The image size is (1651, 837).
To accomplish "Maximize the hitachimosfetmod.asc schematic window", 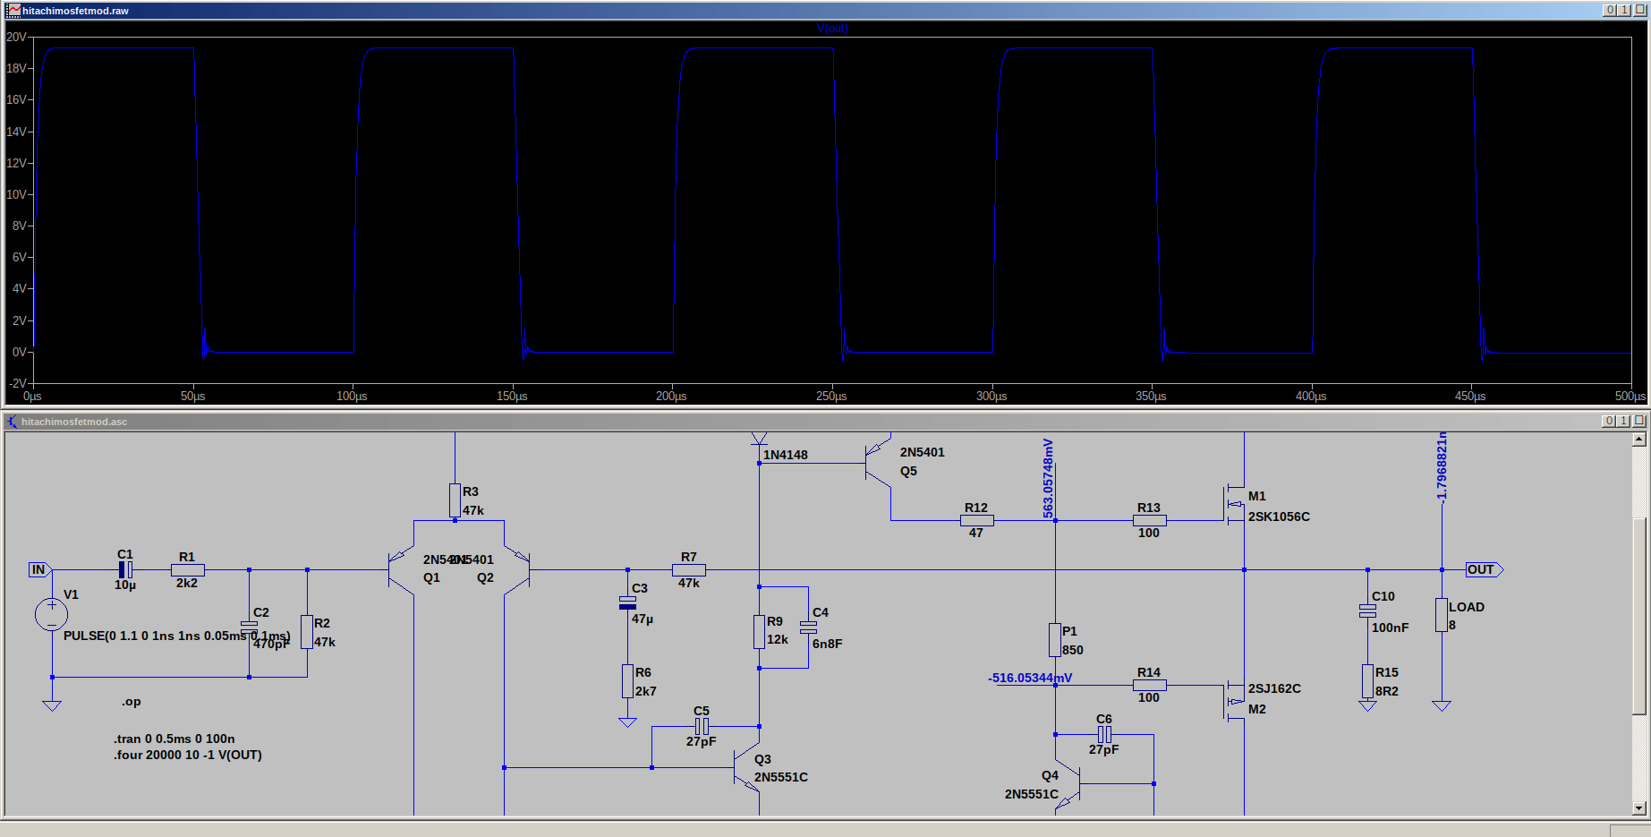I will 1624,421.
